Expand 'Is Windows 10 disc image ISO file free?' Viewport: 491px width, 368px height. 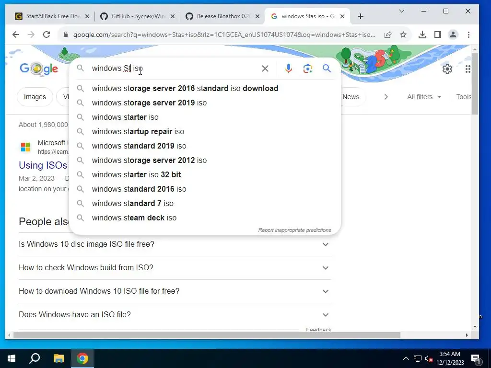pos(175,244)
